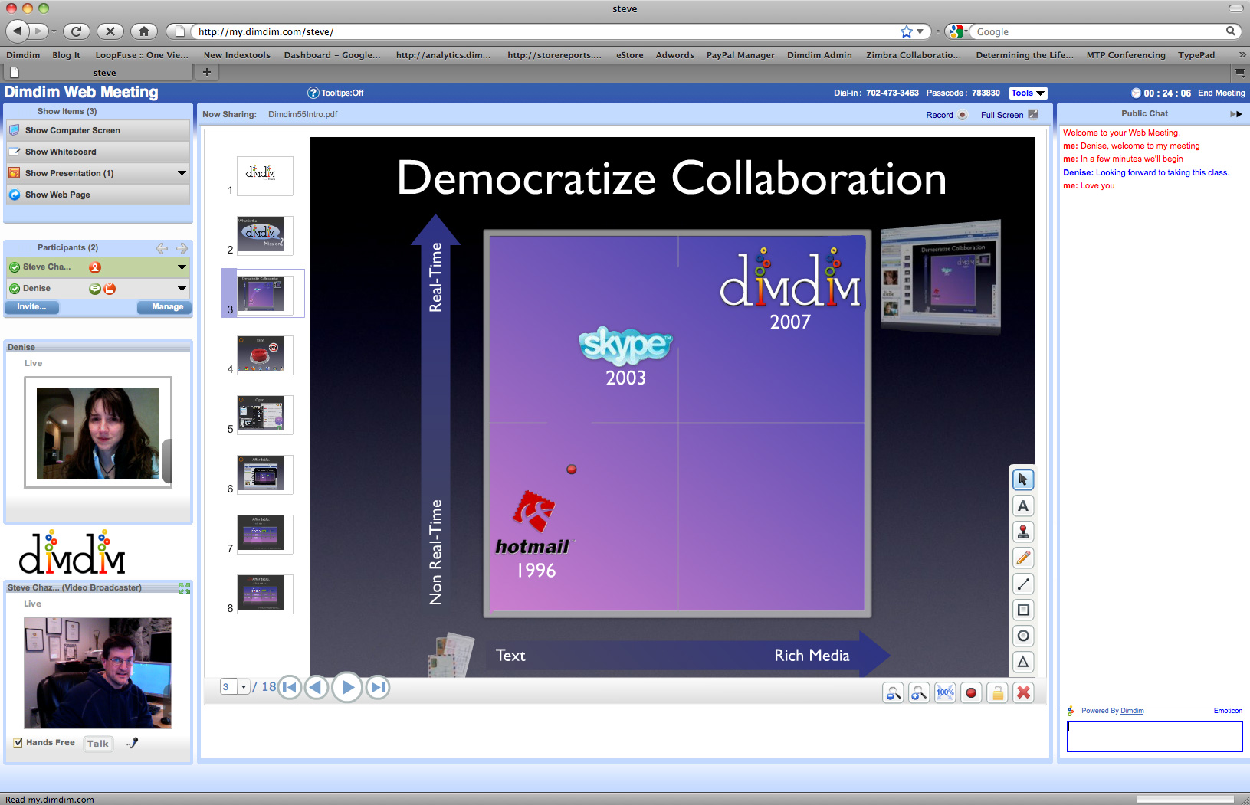
Task: Open the Google search engine dropdown
Action: (x=958, y=31)
